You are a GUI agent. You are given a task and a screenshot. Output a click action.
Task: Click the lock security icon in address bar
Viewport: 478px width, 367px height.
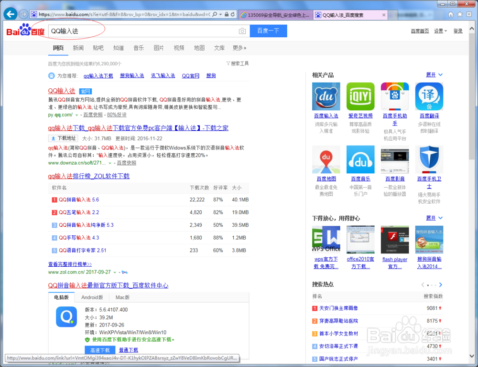[227, 14]
